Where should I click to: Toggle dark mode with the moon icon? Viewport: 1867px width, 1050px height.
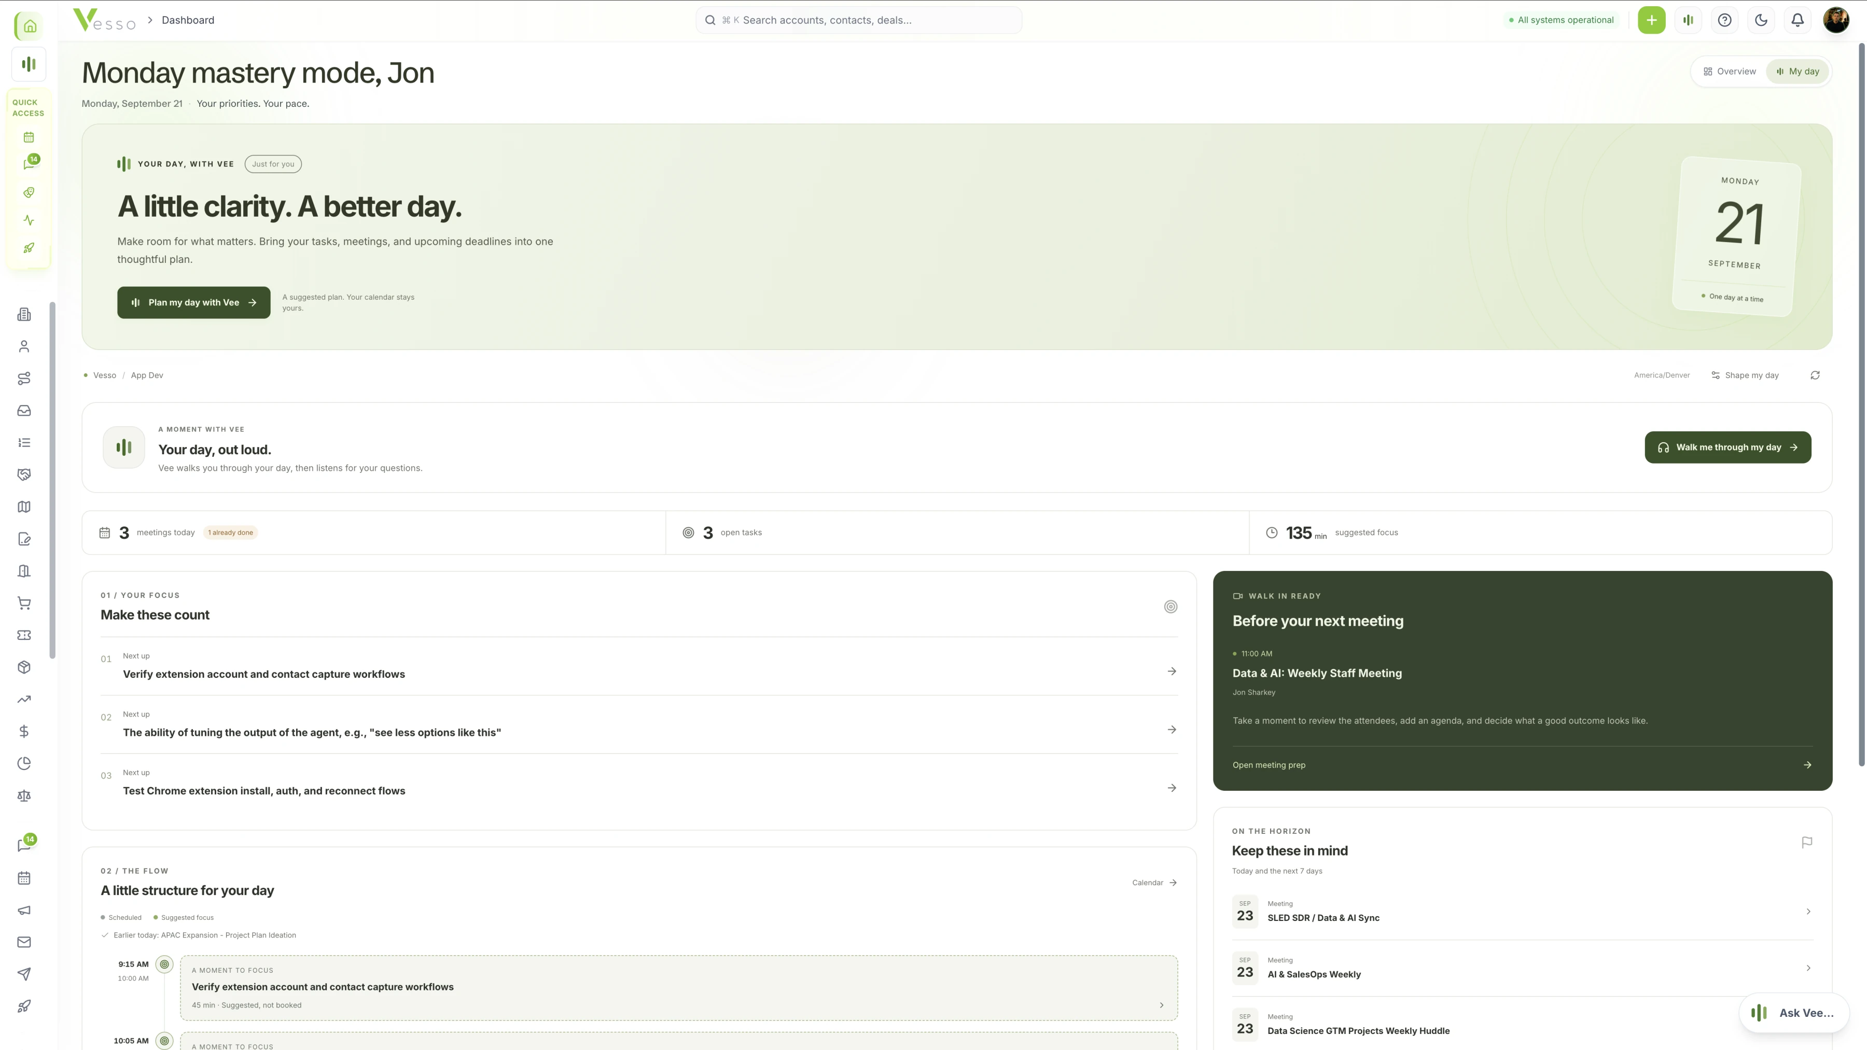(1761, 20)
